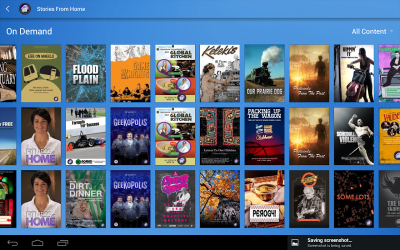Expand the All Content filter dropdown
The image size is (400, 250).
click(x=372, y=31)
